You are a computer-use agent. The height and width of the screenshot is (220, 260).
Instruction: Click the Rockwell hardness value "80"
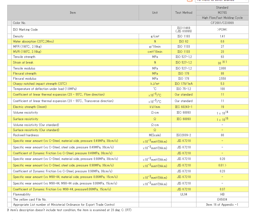222,135
